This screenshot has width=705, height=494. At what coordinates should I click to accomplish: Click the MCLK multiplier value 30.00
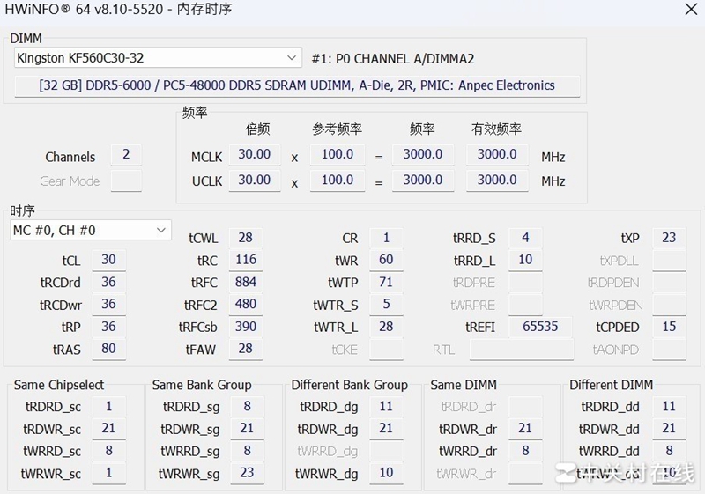click(x=255, y=155)
